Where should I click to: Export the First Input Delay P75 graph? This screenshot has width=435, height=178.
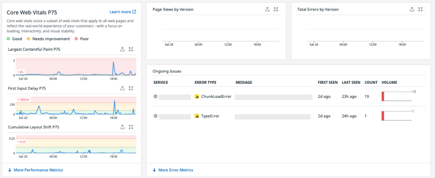[122, 88]
